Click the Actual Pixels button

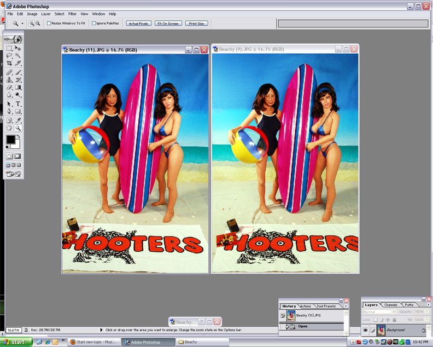click(139, 24)
